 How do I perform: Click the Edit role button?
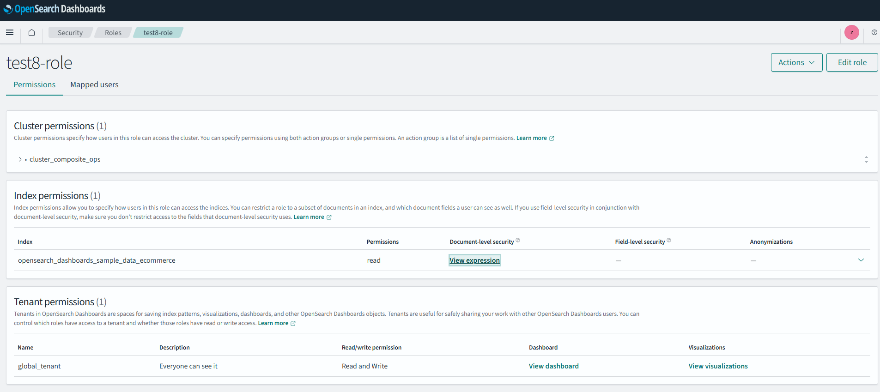tap(852, 62)
